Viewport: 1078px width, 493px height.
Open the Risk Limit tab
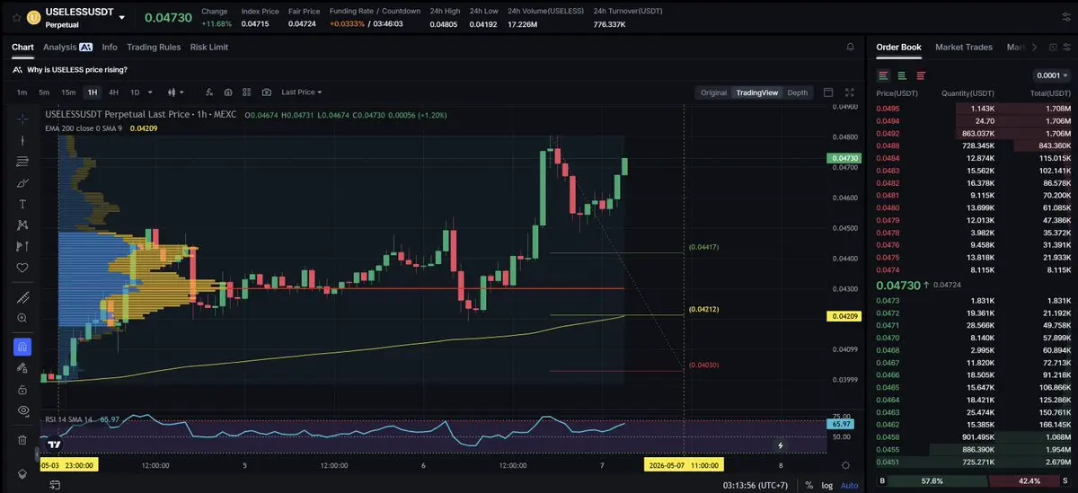click(209, 47)
